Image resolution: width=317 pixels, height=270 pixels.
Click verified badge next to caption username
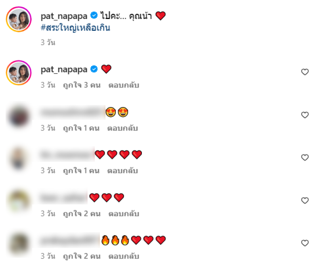point(94,15)
